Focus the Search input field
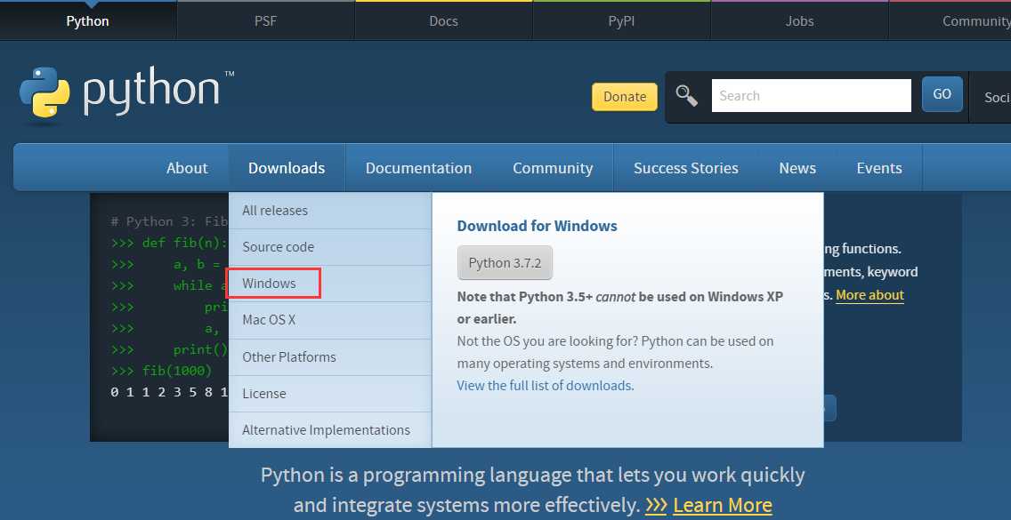Screen dimensions: 1011x520 [811, 96]
